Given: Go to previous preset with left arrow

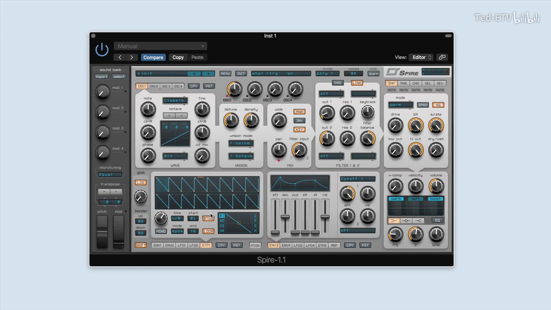Looking at the screenshot, I should pyautogui.click(x=120, y=57).
